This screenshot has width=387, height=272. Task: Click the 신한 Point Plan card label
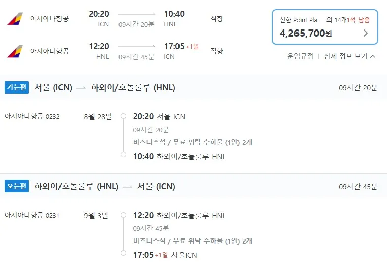tap(301, 20)
